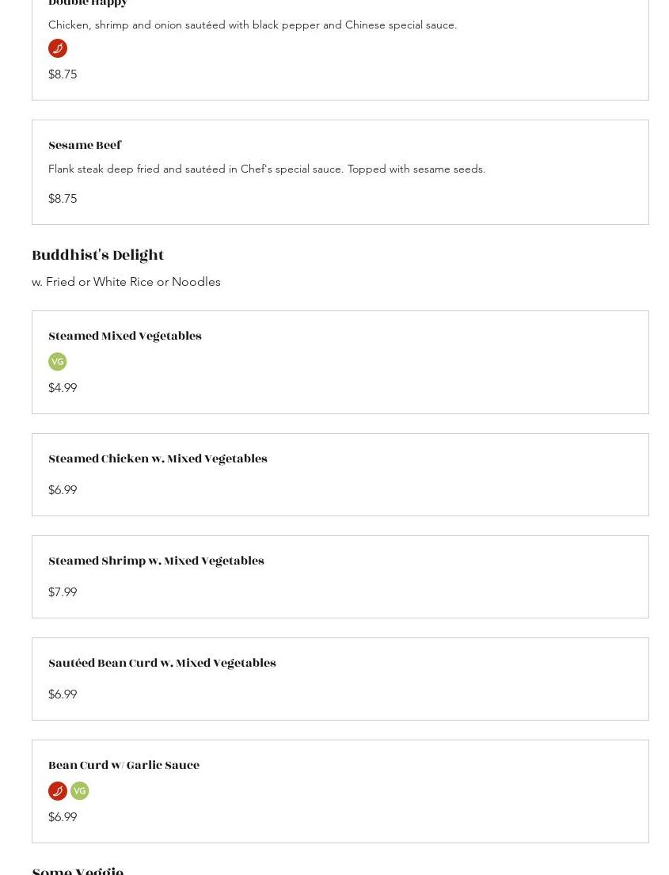This screenshot has height=875, width=669.
Task: Click the VG badge on Bean Curd w/ Garlic Sauce
Action: click(x=80, y=791)
